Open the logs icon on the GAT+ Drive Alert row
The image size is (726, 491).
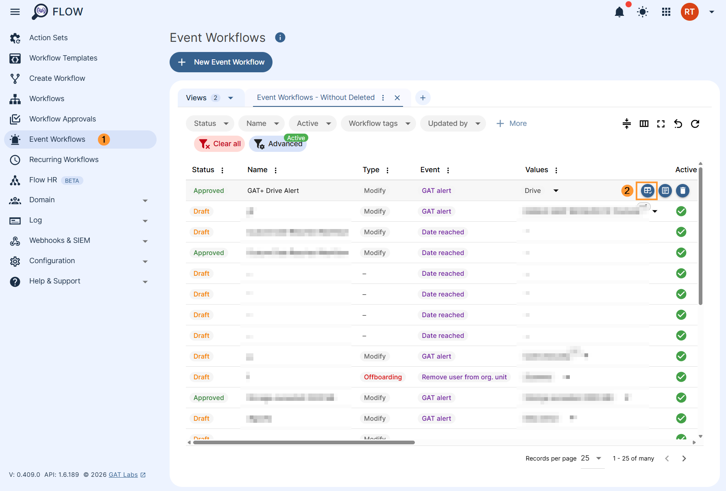[665, 190]
